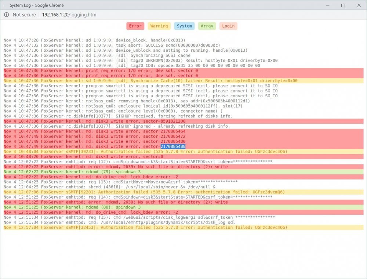
Task: Click line removing handle(0x0013), sas_addr
Action: pos(127,101)
